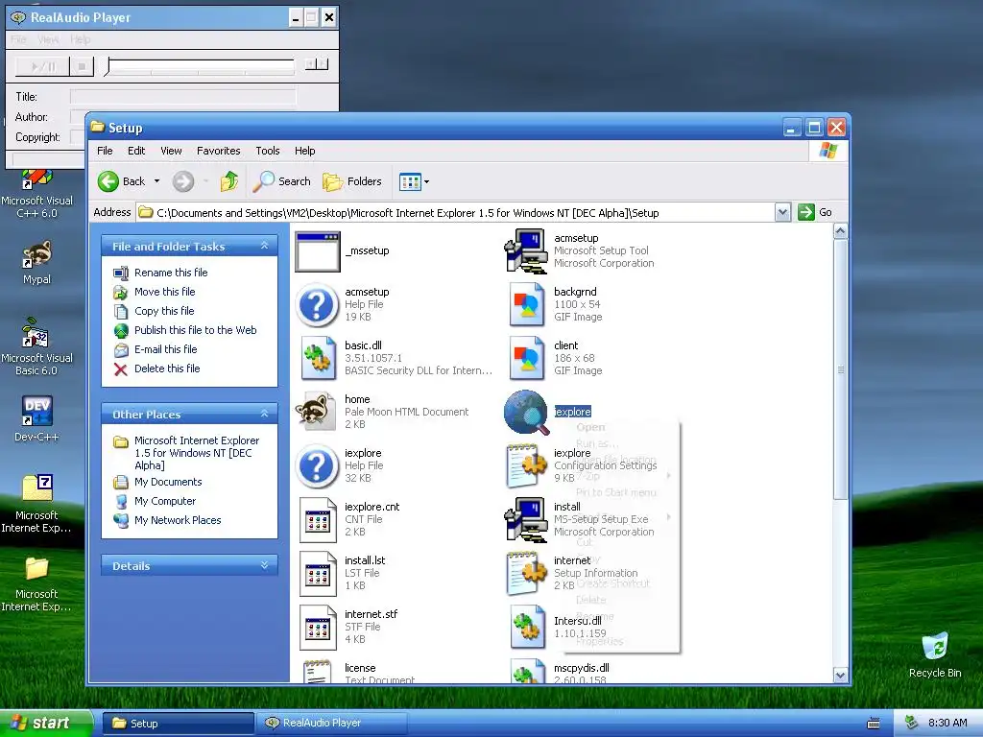The width and height of the screenshot is (983, 737).
Task: Click the Go button next to address
Action: point(815,212)
